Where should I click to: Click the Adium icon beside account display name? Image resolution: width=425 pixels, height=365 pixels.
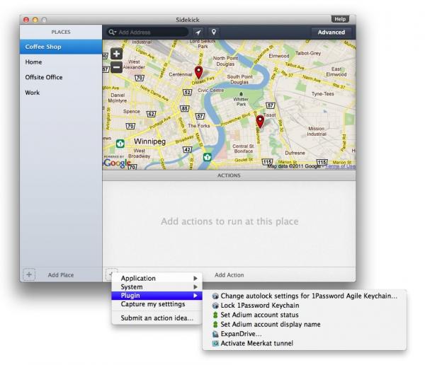pyautogui.click(x=215, y=325)
